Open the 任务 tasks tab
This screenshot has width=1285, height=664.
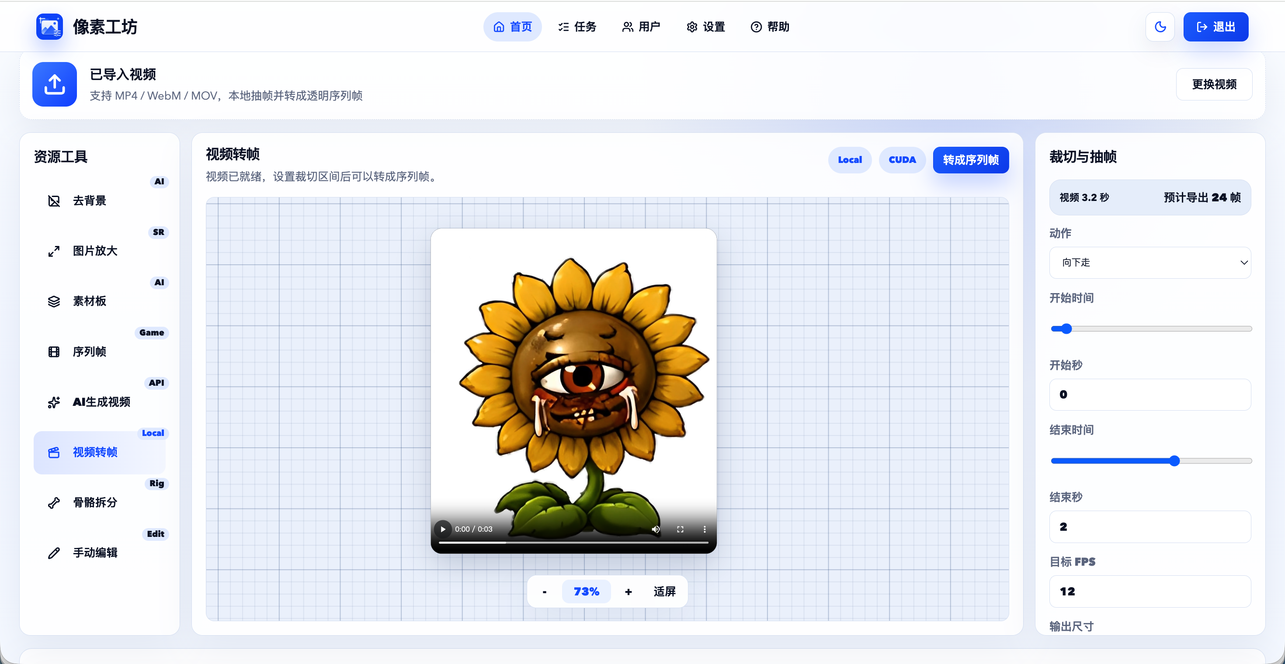coord(577,27)
